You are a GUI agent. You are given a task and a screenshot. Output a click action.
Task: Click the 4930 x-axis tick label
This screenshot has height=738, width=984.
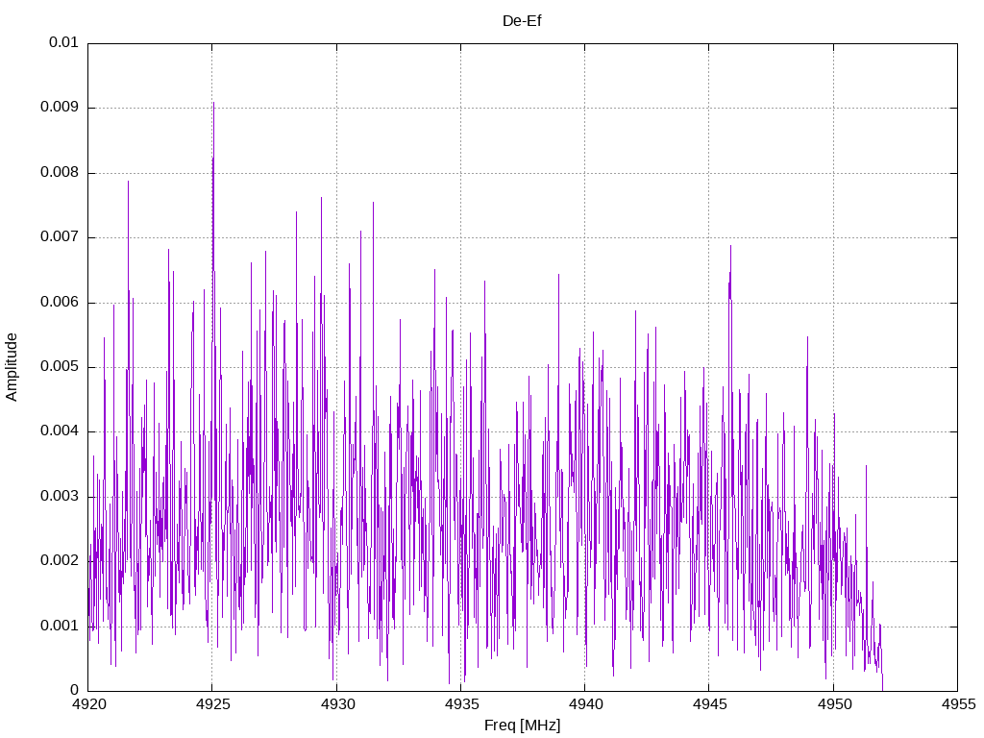pyautogui.click(x=337, y=704)
